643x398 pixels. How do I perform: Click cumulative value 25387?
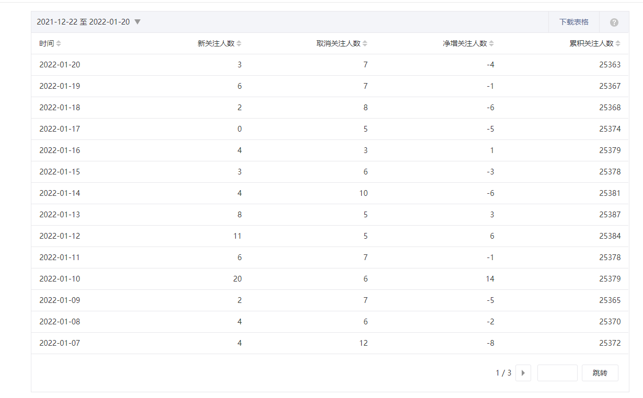610,215
